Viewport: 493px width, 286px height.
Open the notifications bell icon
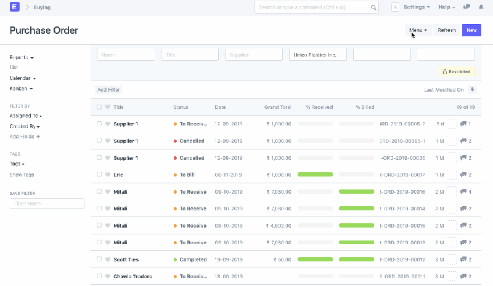click(x=481, y=7)
